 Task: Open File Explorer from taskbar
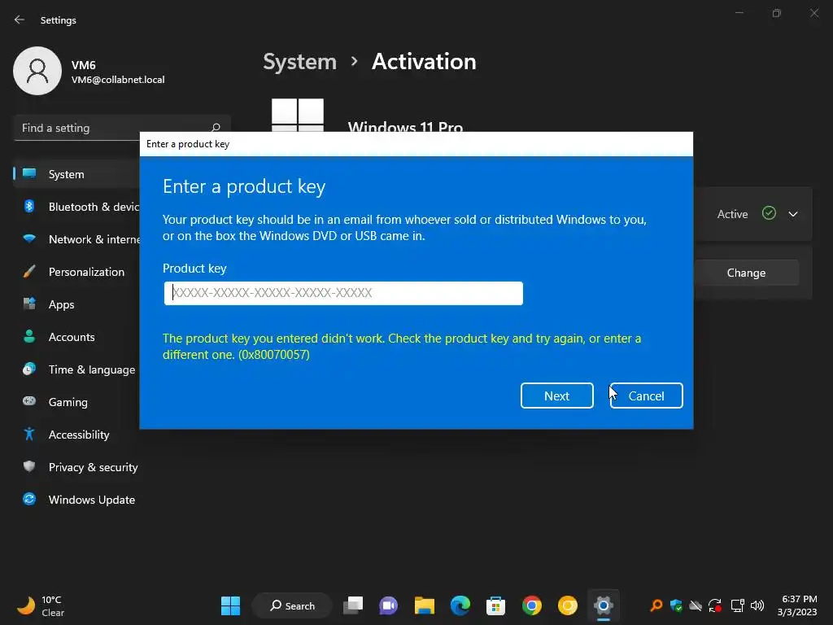pyautogui.click(x=425, y=605)
